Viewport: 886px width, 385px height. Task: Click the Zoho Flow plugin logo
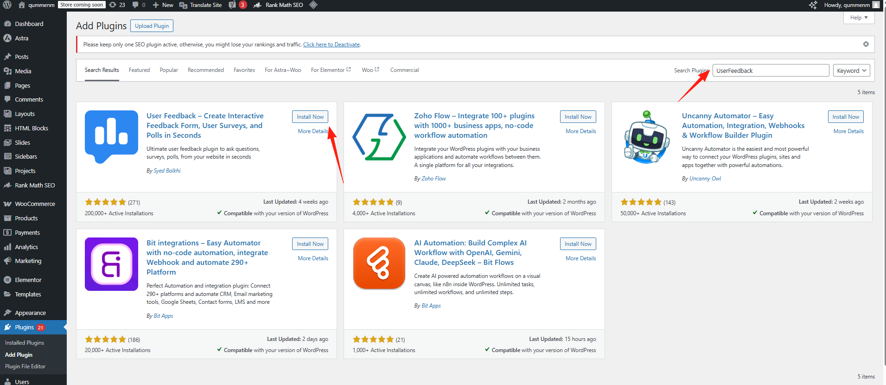[379, 137]
